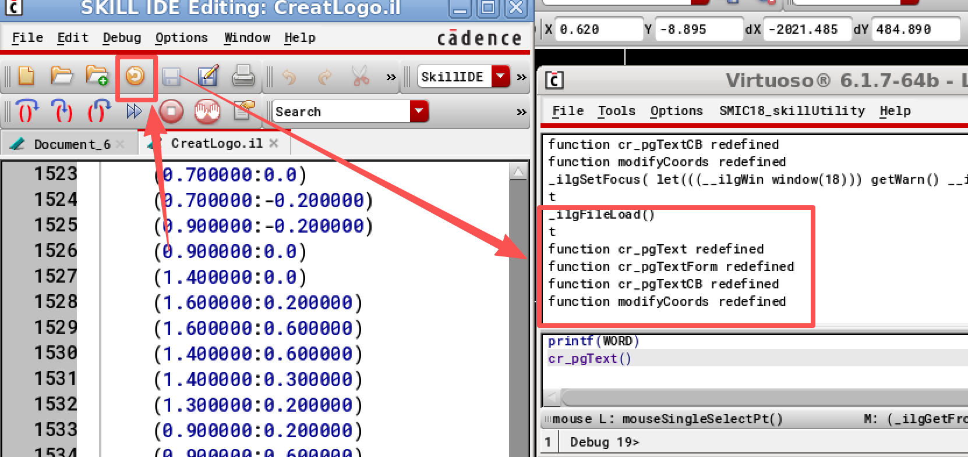Open SKILL IDE Debug menu
The width and height of the screenshot is (968, 457).
click(122, 38)
